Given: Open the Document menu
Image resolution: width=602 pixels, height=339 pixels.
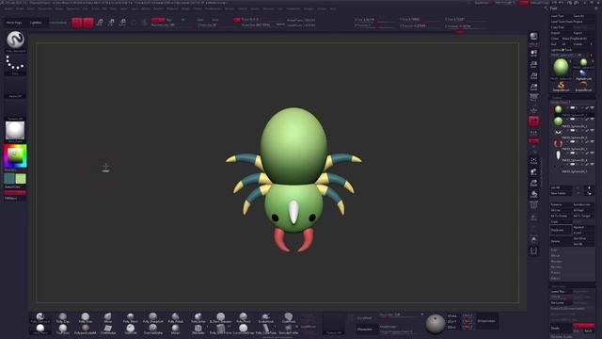Looking at the screenshot, I should click(x=45, y=8).
